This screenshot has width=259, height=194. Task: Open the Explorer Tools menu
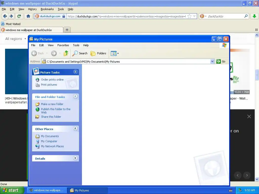[x=76, y=45]
